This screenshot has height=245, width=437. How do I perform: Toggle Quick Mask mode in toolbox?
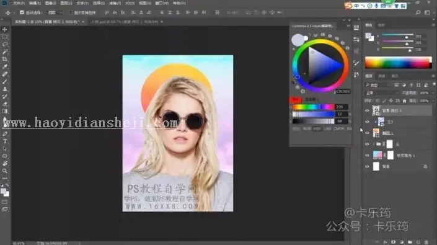click(5, 202)
